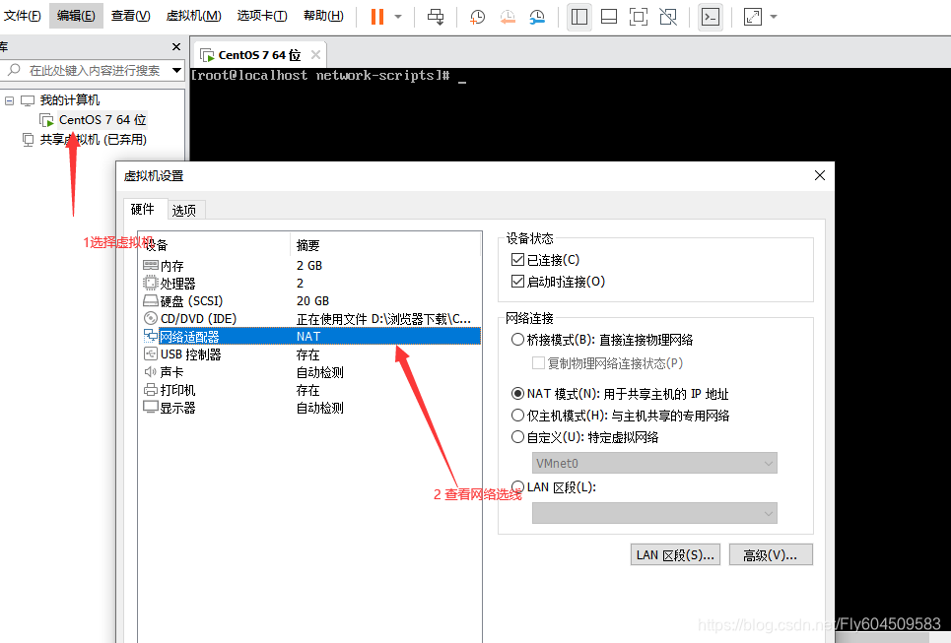Screen dimensions: 951x643
Task: Select 桥接模式(B) radio button
Action: pos(517,340)
